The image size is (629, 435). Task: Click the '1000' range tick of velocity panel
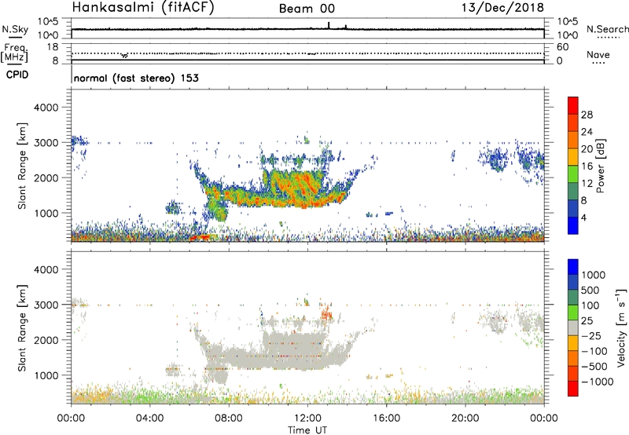46,375
